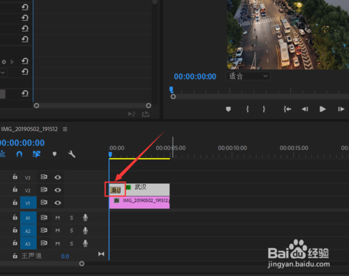The height and width of the screenshot is (276, 349).
Task: Click Program monitor playhead marker
Action: point(172,90)
